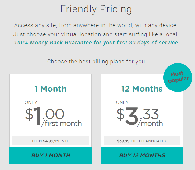Screen dimensions: 195x170
Task: Click the BUY 12 MONTHS button
Action: point(142,155)
